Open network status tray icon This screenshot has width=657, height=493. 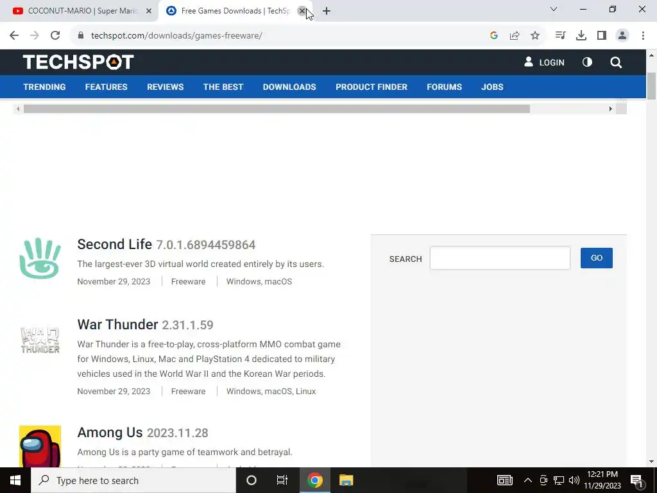click(559, 480)
